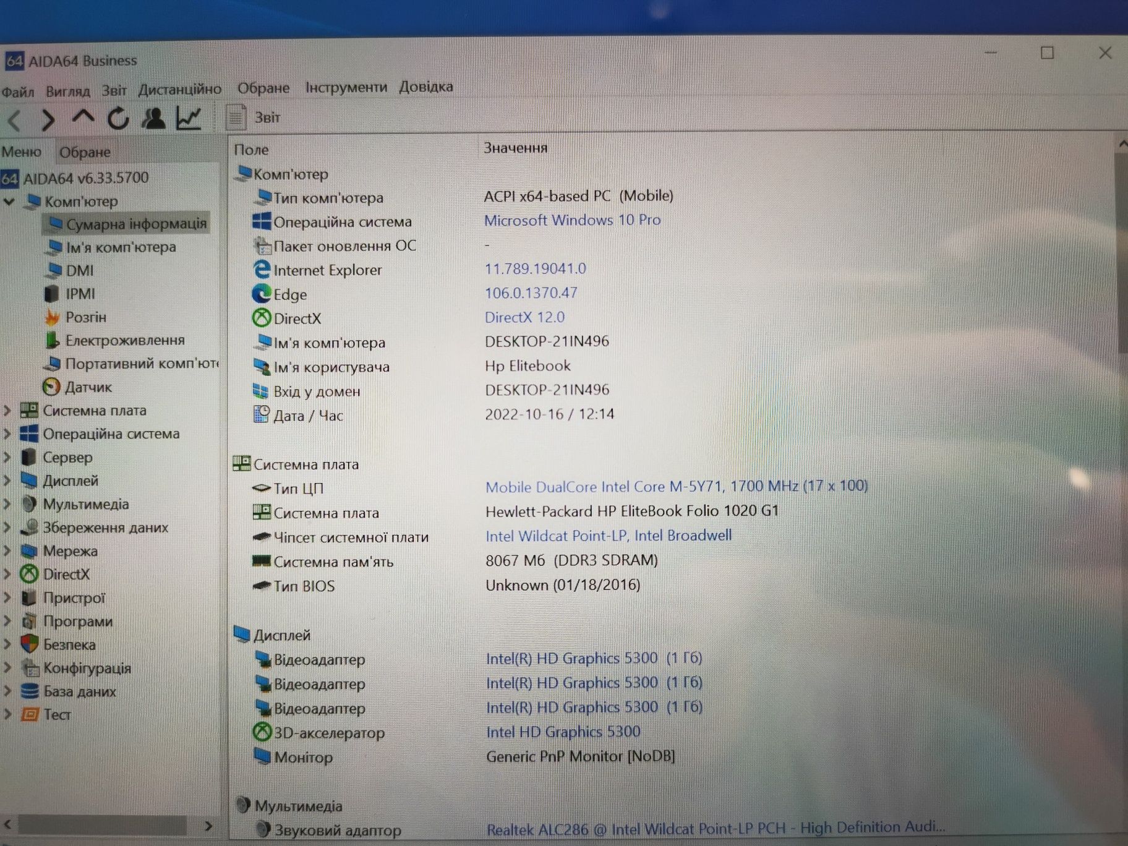The image size is (1128, 846).
Task: Open the Internet Explorer version 11.789.19041.0 link
Action: tap(535, 268)
